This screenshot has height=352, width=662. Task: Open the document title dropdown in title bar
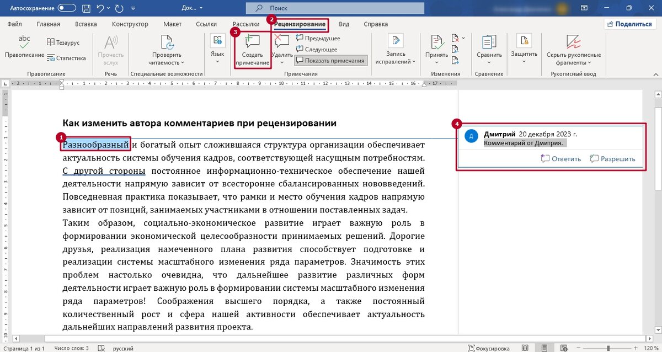point(201,8)
